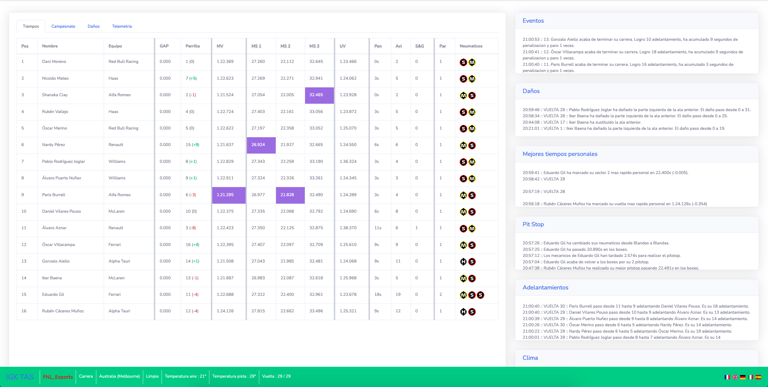
Task: Switch to the Campeonato tab
Action: click(x=63, y=26)
